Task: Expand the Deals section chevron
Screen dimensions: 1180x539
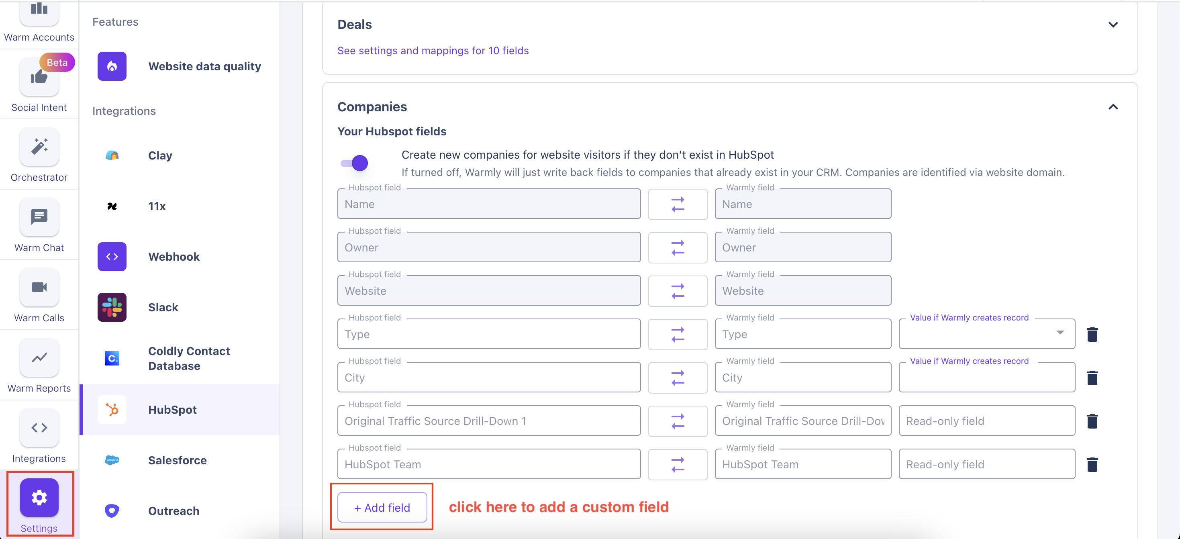Action: [1113, 25]
